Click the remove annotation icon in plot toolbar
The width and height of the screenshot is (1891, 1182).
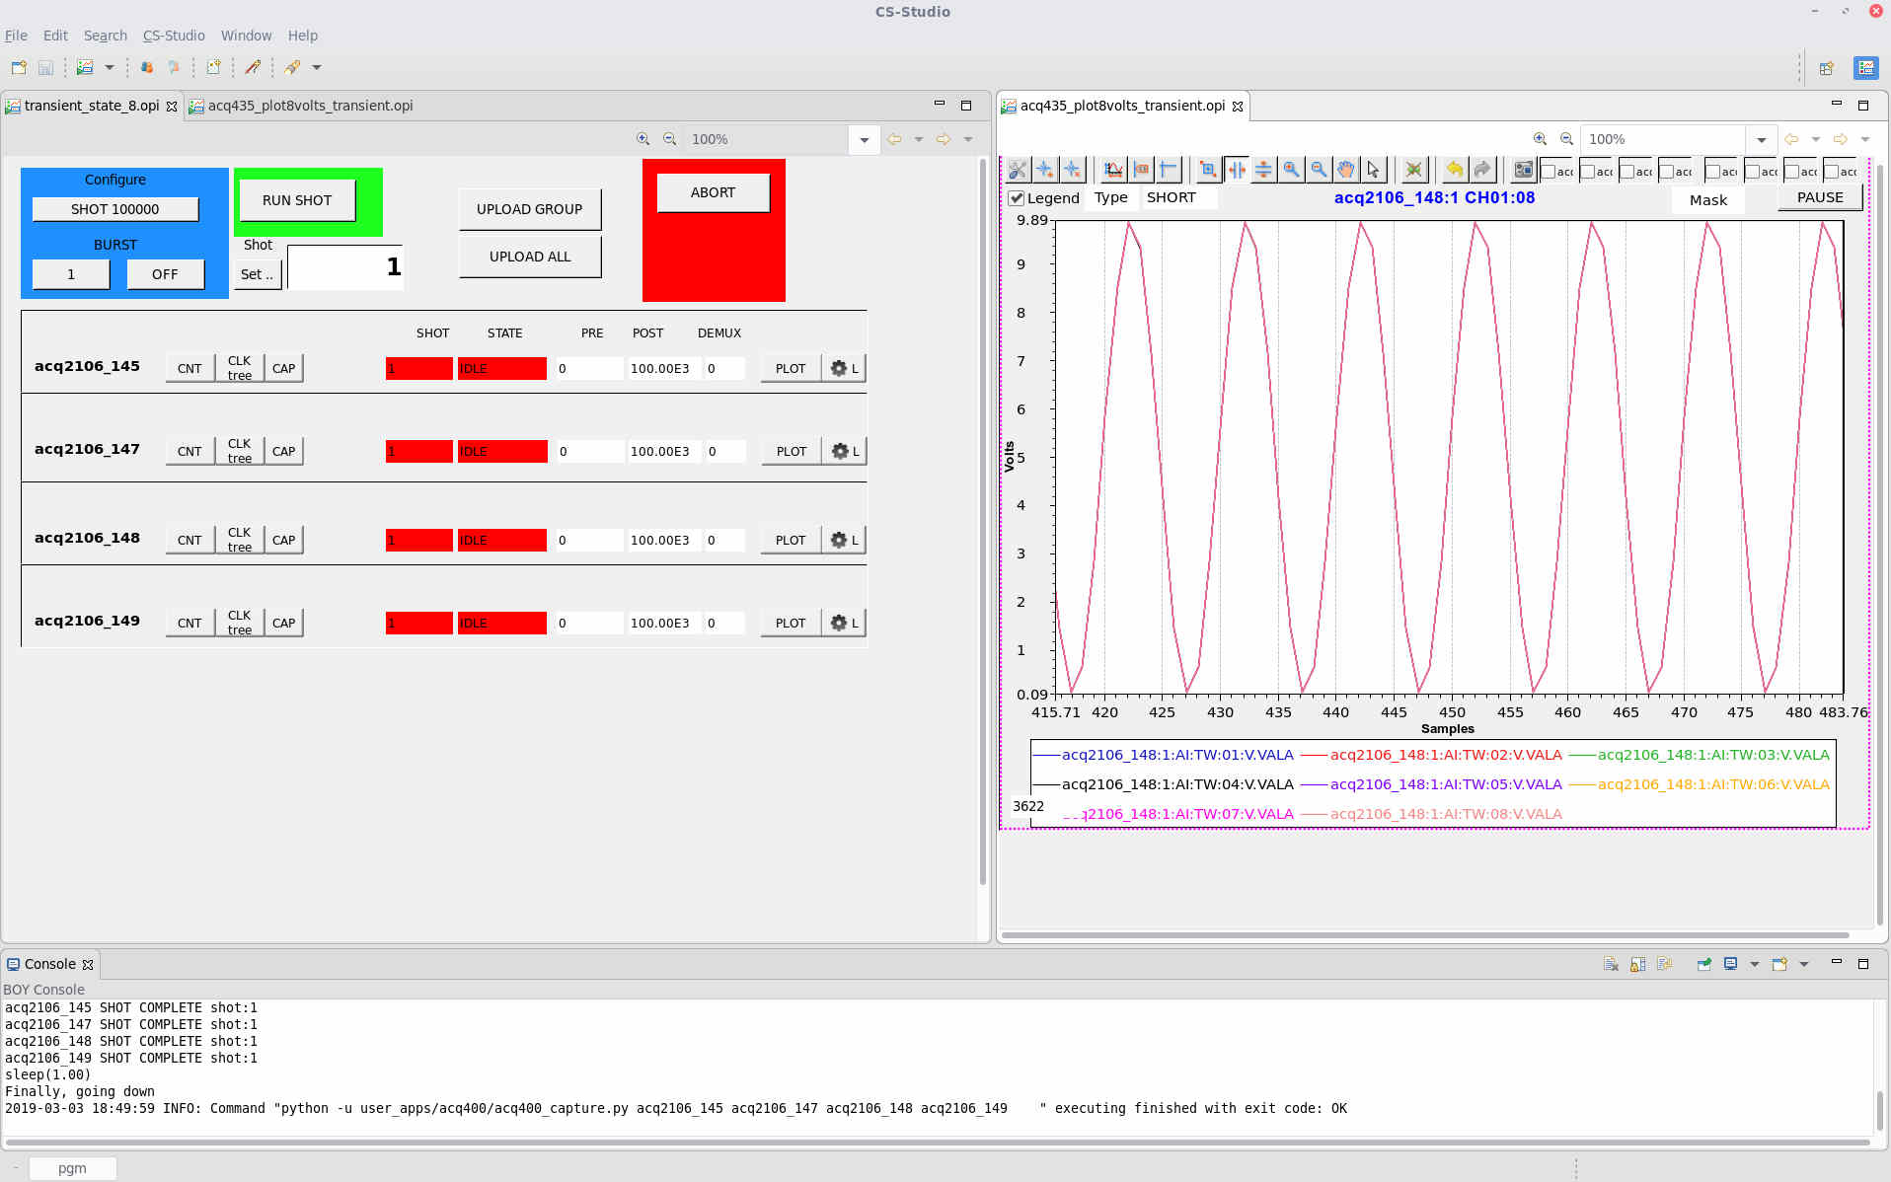pos(1073,170)
